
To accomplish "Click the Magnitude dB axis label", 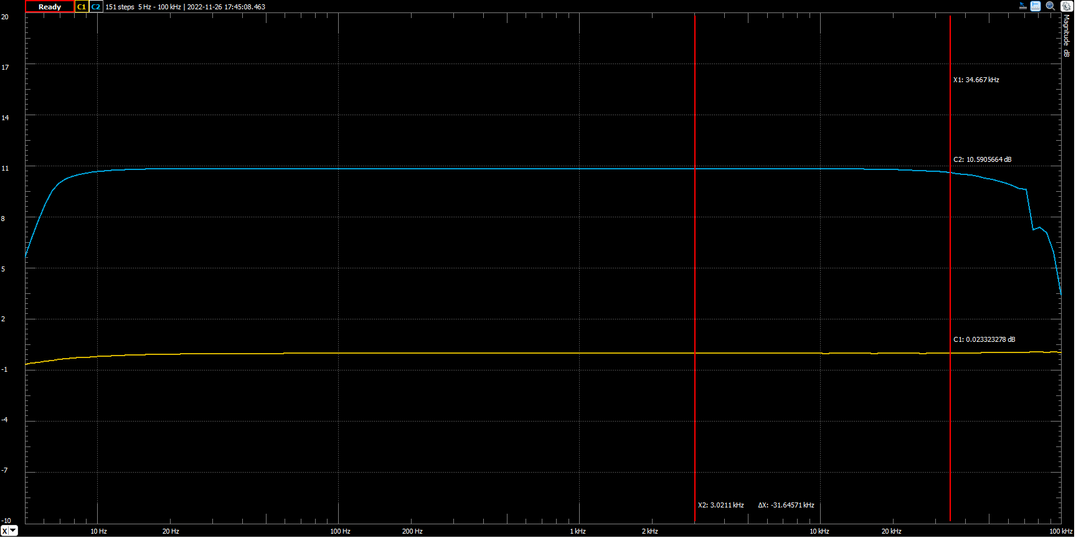I will (1066, 37).
